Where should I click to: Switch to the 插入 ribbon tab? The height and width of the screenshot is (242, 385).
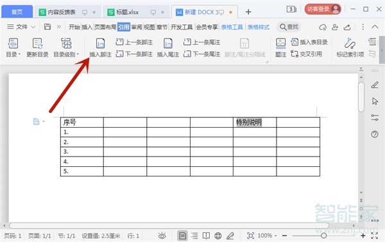(87, 27)
